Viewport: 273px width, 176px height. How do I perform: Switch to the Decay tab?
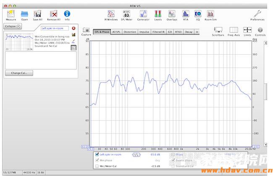[189, 32]
